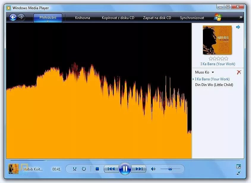Click the Windows logo icon in toolbar

tap(218, 17)
